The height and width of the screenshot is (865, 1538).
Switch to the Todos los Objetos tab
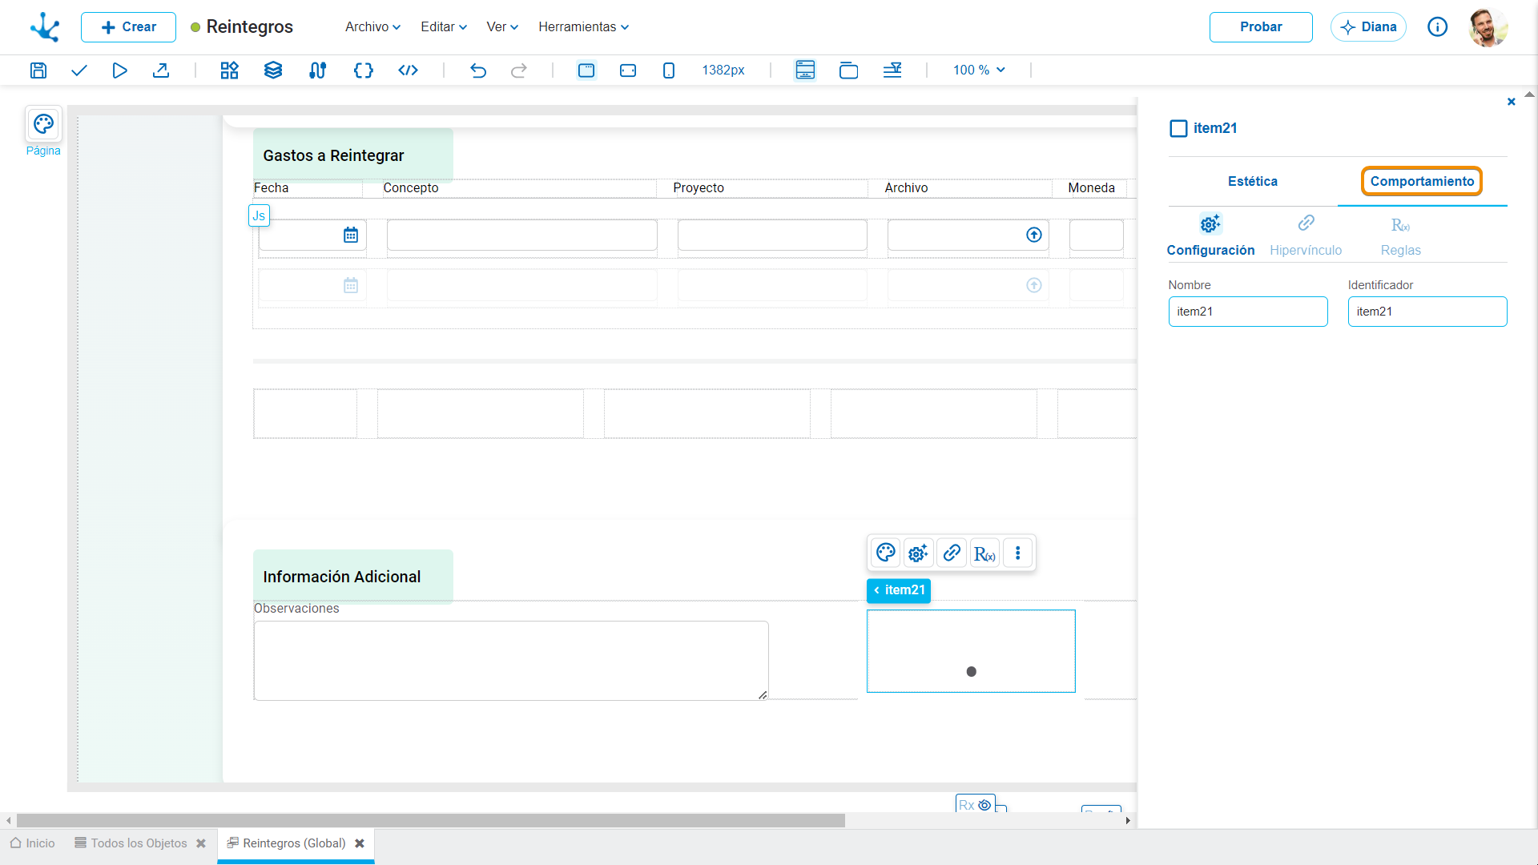(x=131, y=843)
